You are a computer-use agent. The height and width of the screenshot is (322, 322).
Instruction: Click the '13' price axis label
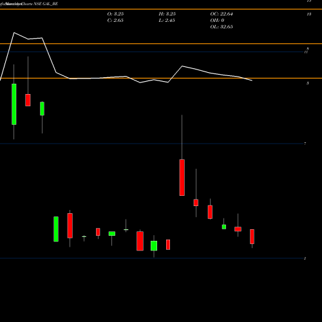(309, 14)
